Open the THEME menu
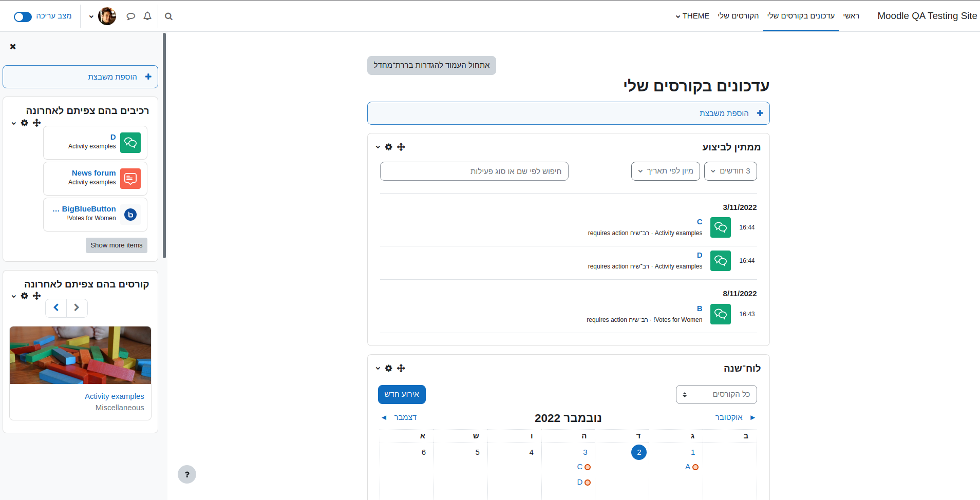980x500 pixels. click(692, 16)
